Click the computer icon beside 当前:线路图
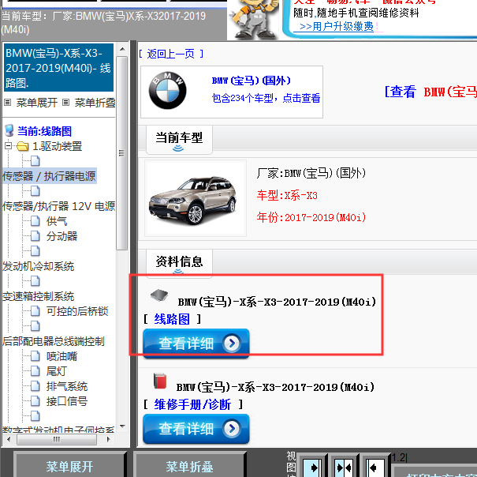Screen dimensions: 477x477 [x=9, y=130]
